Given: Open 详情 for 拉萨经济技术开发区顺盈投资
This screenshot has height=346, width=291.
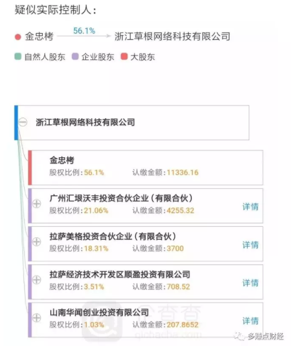Looking at the screenshot, I should click(x=250, y=283).
